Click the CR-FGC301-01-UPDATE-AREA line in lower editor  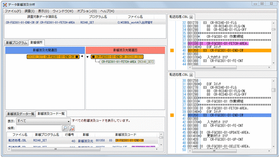tap(228, 133)
